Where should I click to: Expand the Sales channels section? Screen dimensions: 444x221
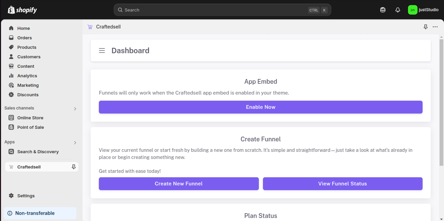(75, 108)
